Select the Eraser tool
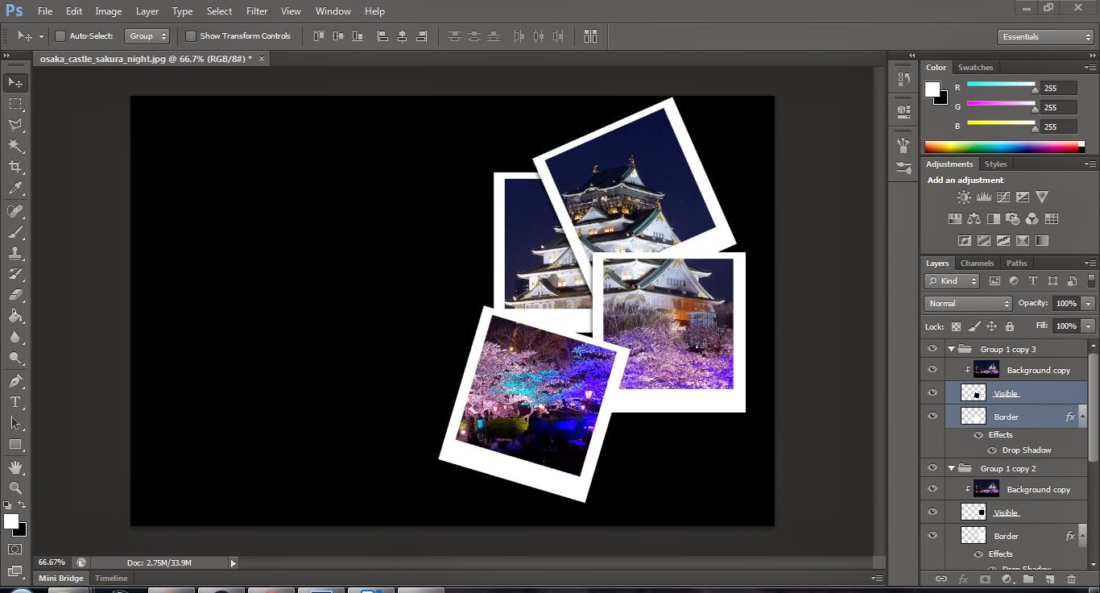1100x593 pixels. pyautogui.click(x=15, y=295)
